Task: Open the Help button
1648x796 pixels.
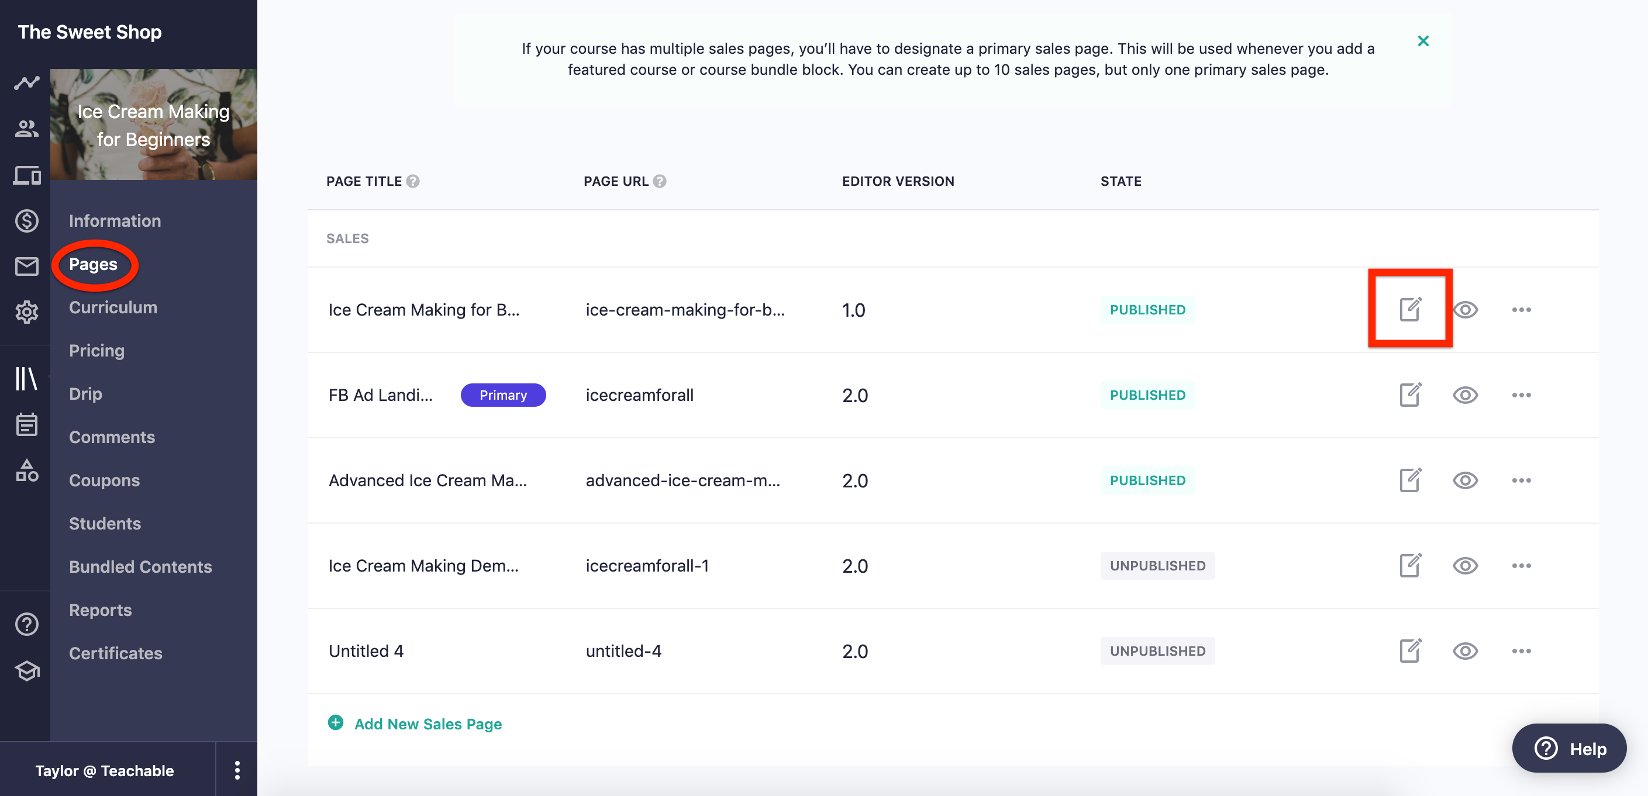Action: click(1568, 748)
